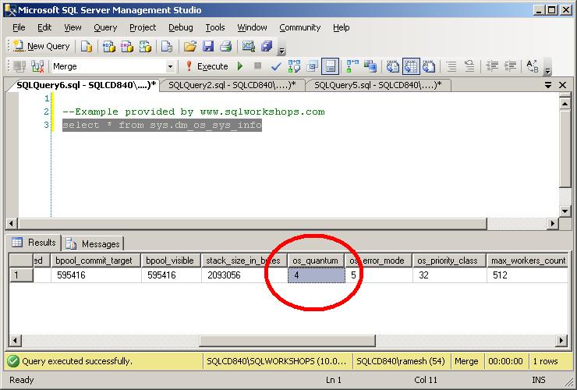
Task: Click the Cancel Executing Query stop icon
Action: pos(257,66)
